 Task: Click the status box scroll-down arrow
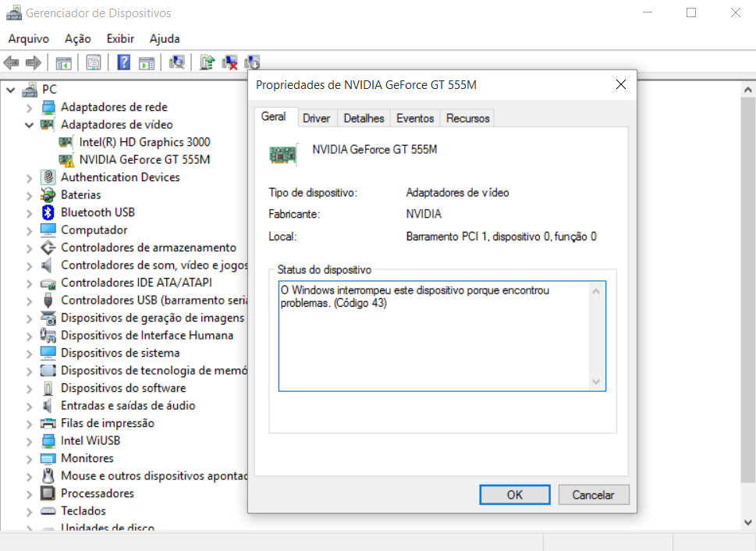[596, 382]
